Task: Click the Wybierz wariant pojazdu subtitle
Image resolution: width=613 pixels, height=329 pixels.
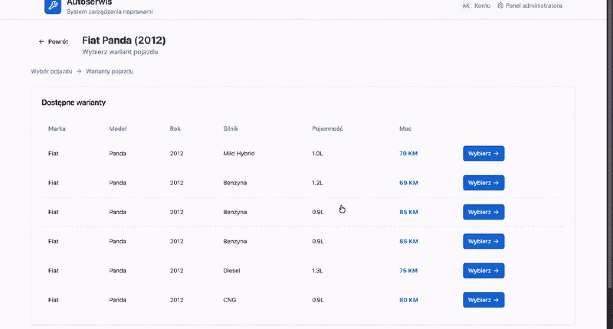Action: 120,52
